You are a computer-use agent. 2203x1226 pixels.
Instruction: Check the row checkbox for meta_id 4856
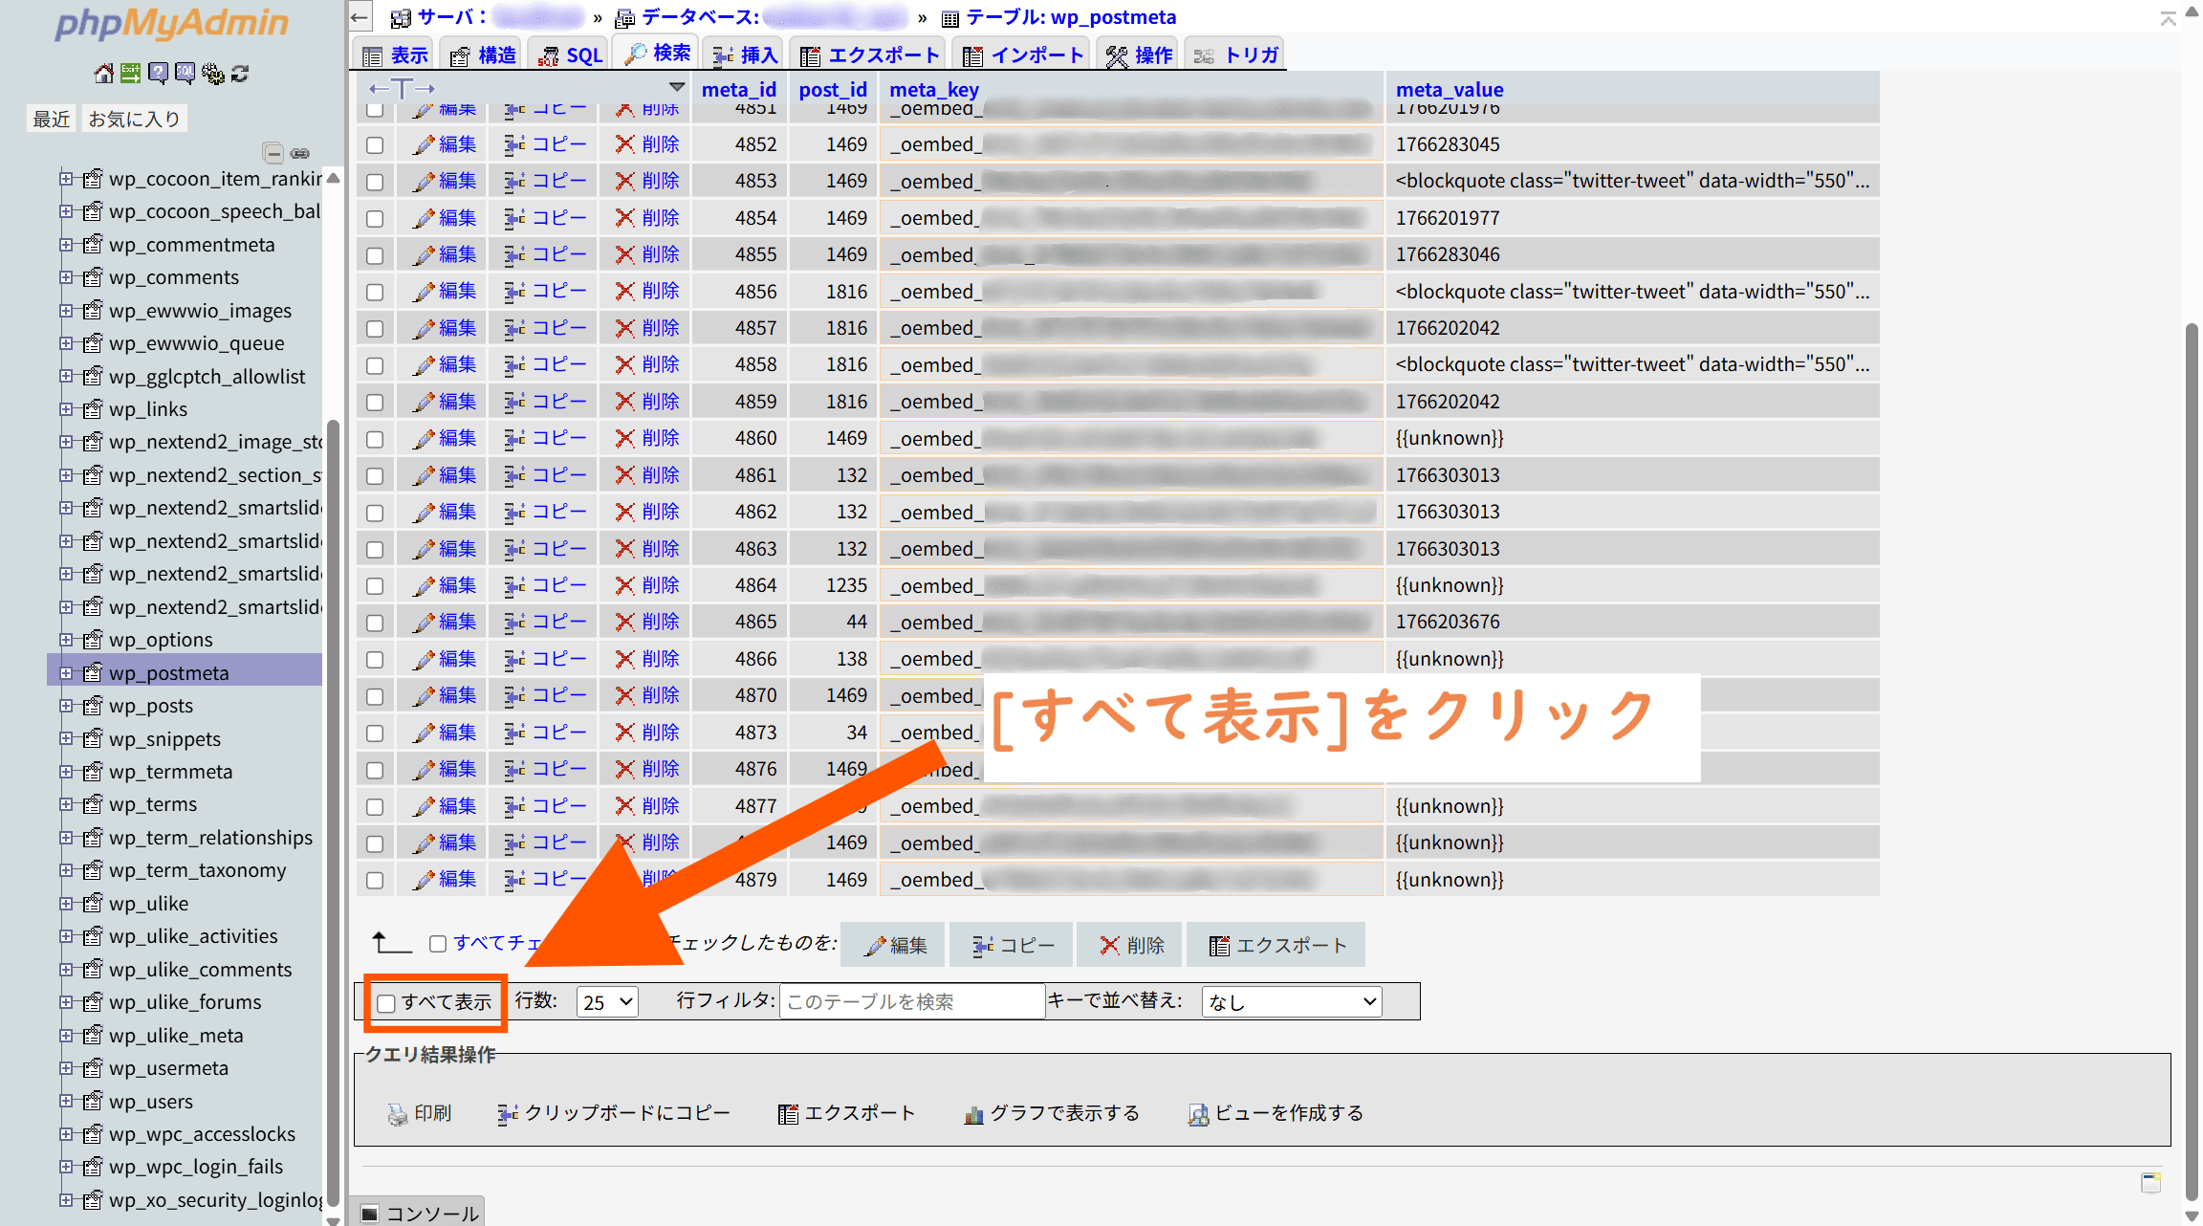[375, 293]
